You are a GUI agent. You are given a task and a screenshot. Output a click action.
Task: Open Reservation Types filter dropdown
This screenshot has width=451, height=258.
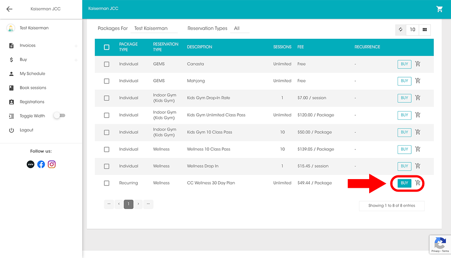(239, 28)
